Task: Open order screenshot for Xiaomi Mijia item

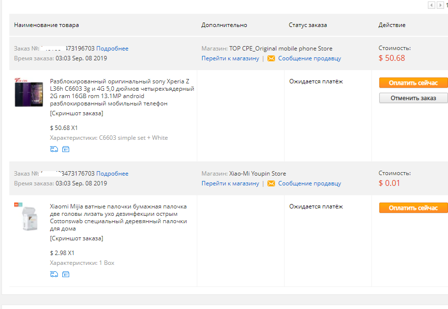Action: tap(76, 238)
